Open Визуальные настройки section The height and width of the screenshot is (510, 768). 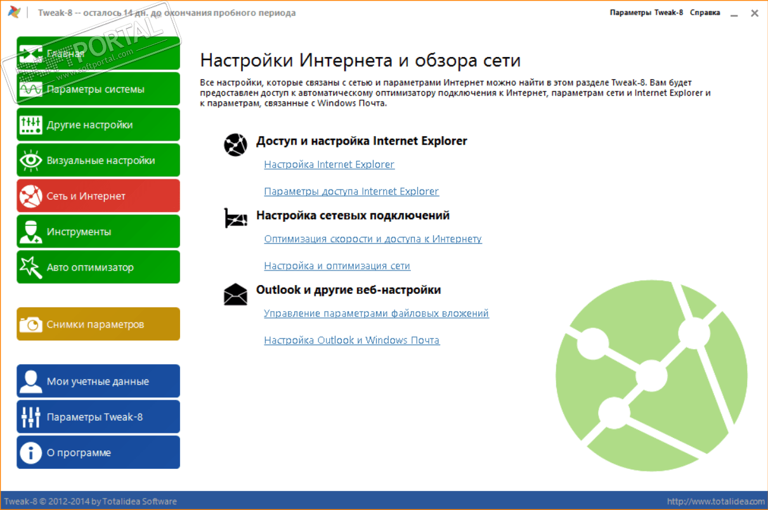click(98, 160)
